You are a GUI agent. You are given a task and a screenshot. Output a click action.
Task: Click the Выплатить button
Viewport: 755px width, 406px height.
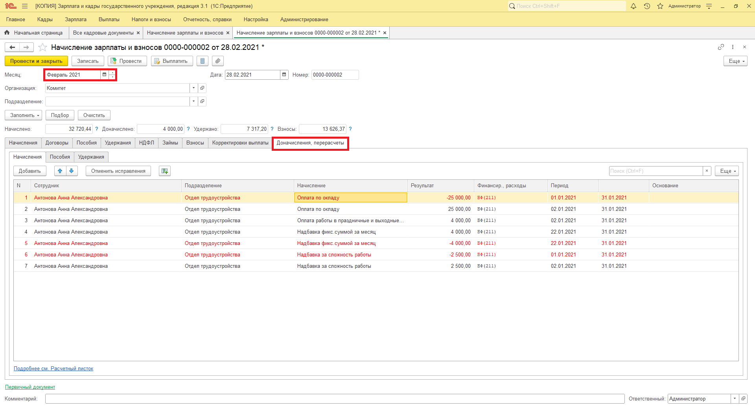click(x=172, y=61)
